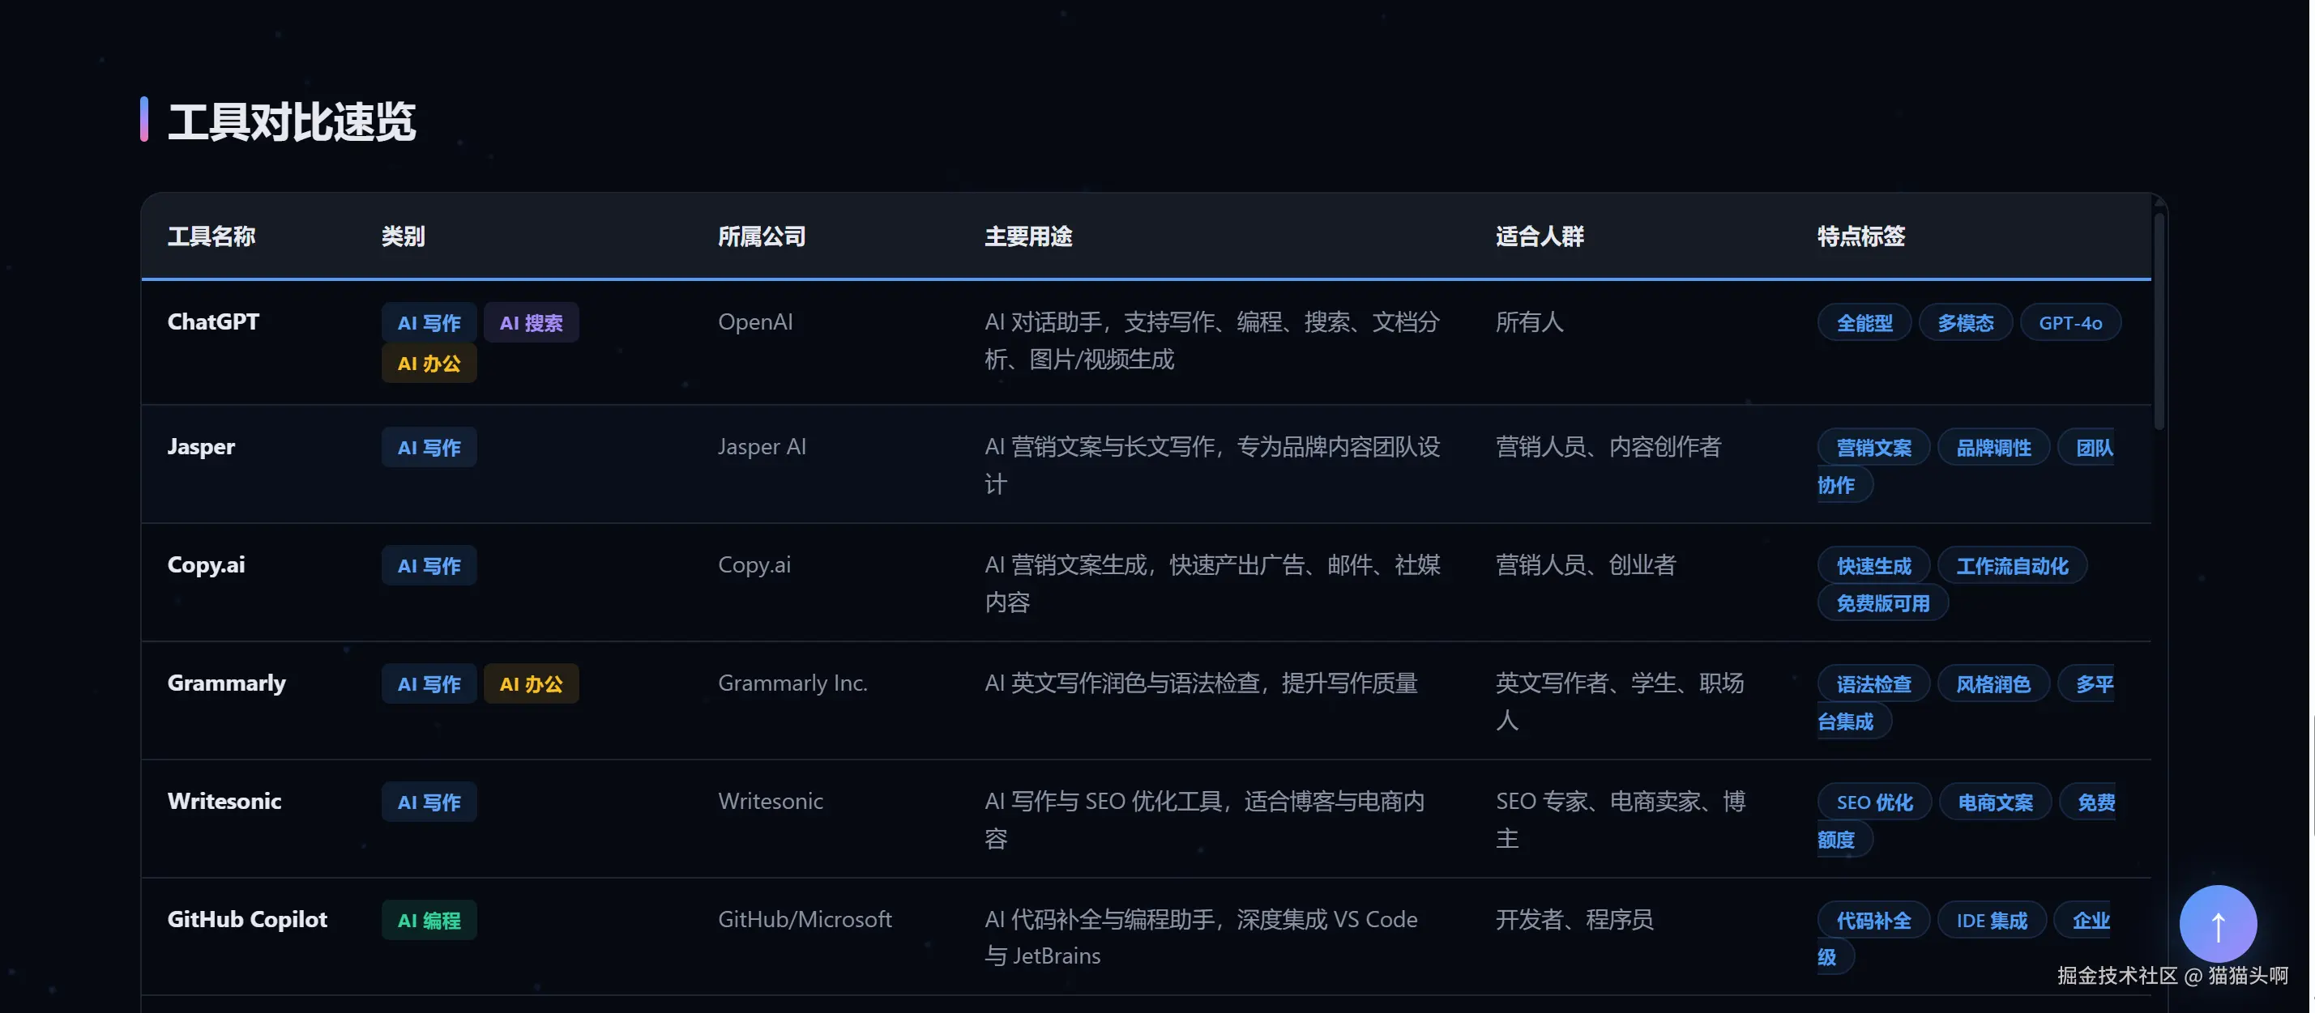
Task: Click the 全能型 feature tag
Action: 1864,323
